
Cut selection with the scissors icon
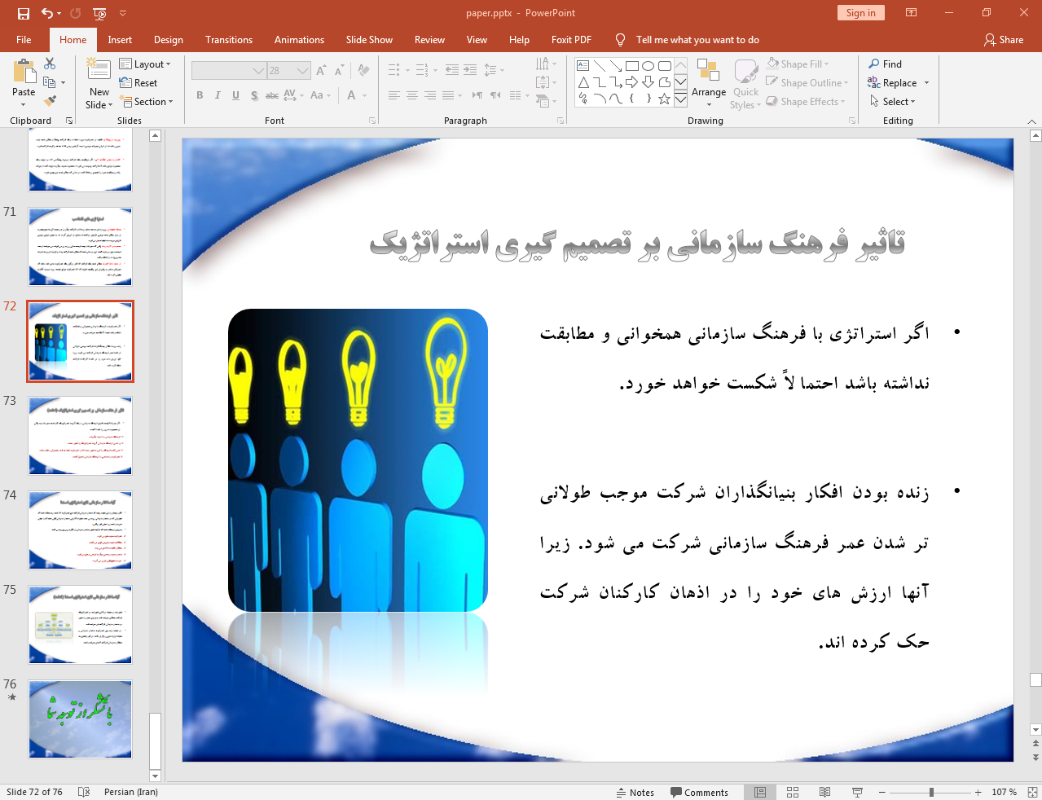50,64
